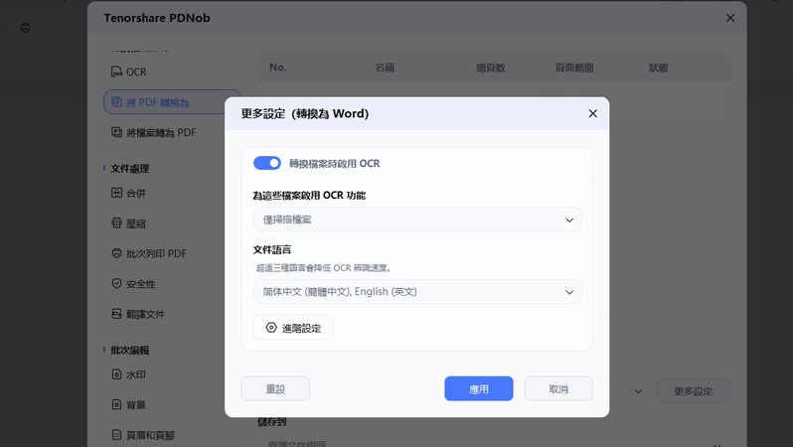The image size is (793, 447).
Task: Click the 將檔案轉為 PDF icon
Action: point(116,132)
